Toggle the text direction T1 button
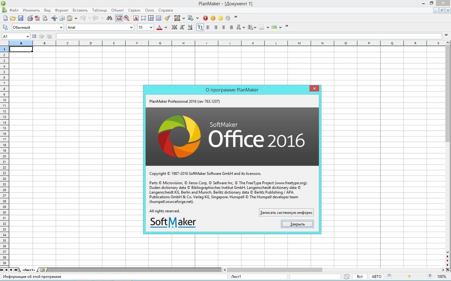Screen dimensions: 451x281 coord(200,27)
